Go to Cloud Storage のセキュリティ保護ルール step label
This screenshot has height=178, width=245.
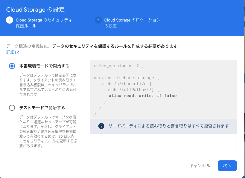(44, 23)
